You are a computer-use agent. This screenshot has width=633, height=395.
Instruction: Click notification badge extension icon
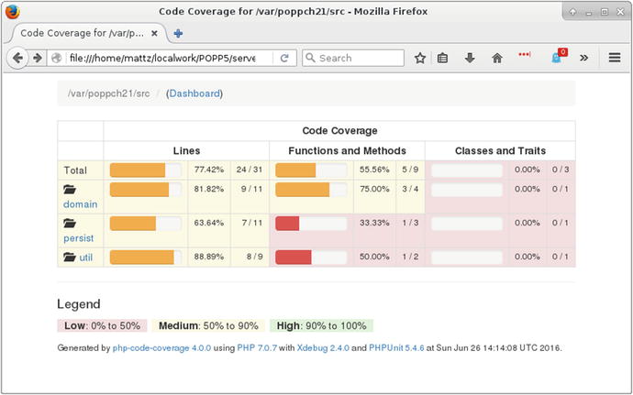tap(557, 57)
